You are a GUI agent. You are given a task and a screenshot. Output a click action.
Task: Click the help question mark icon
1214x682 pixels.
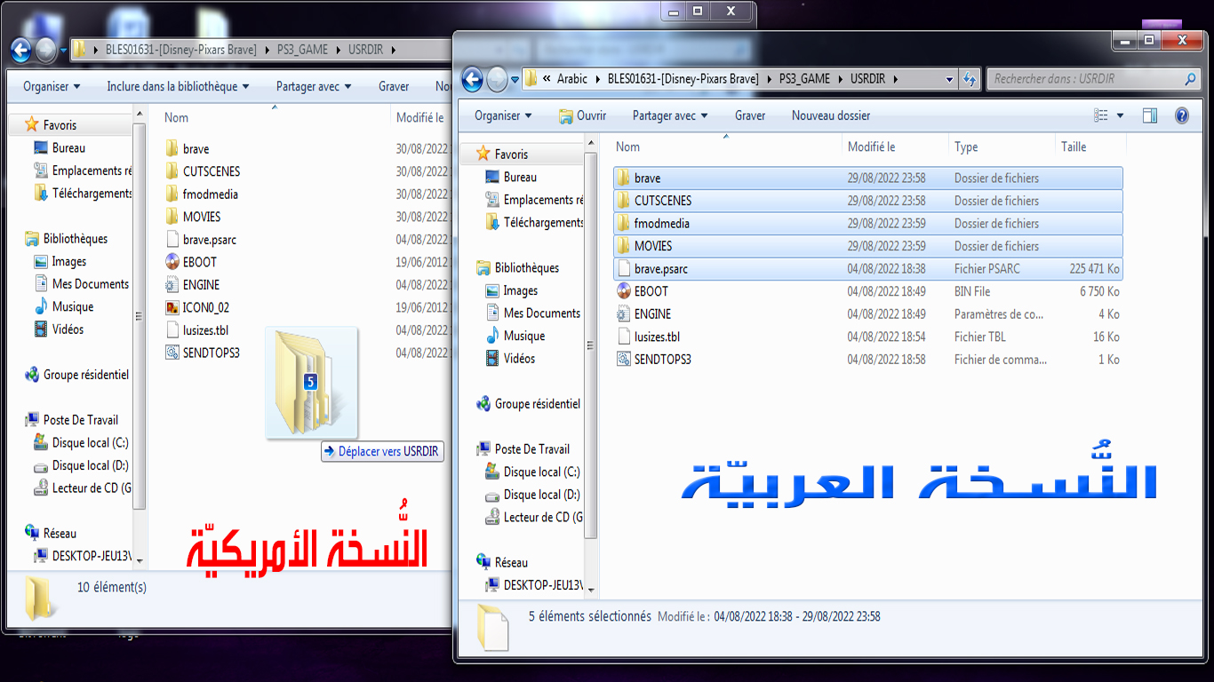pyautogui.click(x=1181, y=115)
